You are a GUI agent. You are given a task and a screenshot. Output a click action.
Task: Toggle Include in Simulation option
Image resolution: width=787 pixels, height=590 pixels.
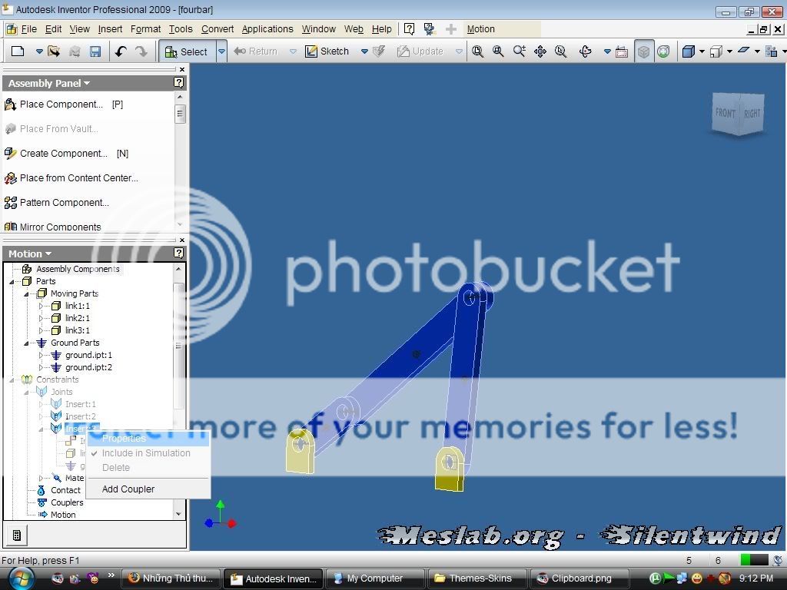(x=146, y=453)
